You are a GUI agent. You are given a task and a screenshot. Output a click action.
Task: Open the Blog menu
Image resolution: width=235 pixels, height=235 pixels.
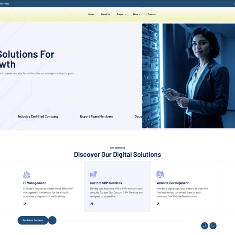pos(135,14)
